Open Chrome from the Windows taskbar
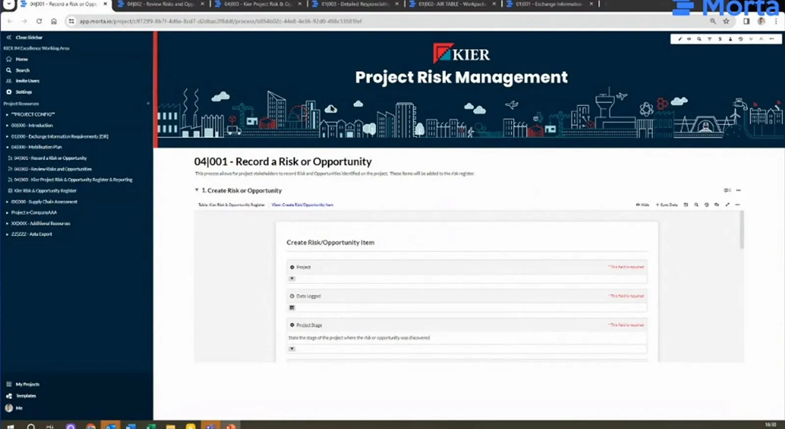The width and height of the screenshot is (785, 429). point(90,426)
